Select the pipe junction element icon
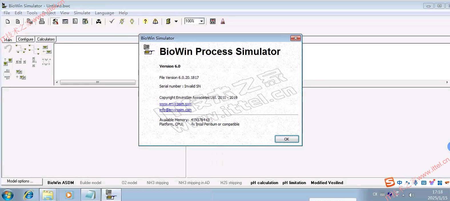Screen dimensions: 450x201 (x=7, y=74)
